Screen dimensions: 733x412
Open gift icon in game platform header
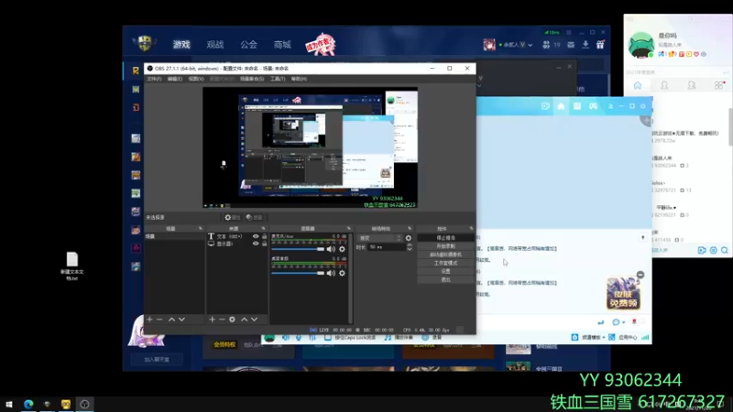pyautogui.click(x=600, y=45)
